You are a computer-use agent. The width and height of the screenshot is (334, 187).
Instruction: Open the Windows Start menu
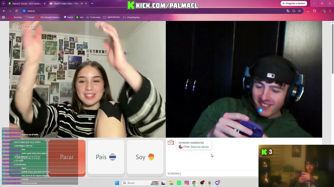pyautogui.click(x=117, y=183)
